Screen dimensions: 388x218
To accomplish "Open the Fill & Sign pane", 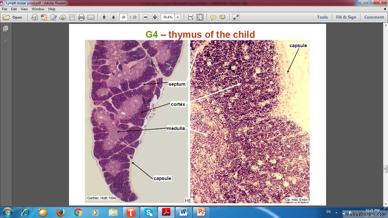I will pyautogui.click(x=346, y=17).
